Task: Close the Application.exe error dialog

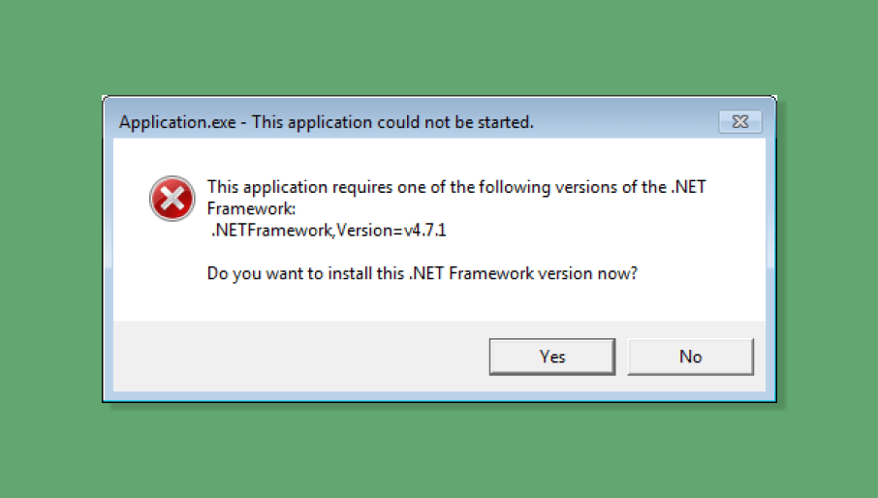Action: pos(740,122)
